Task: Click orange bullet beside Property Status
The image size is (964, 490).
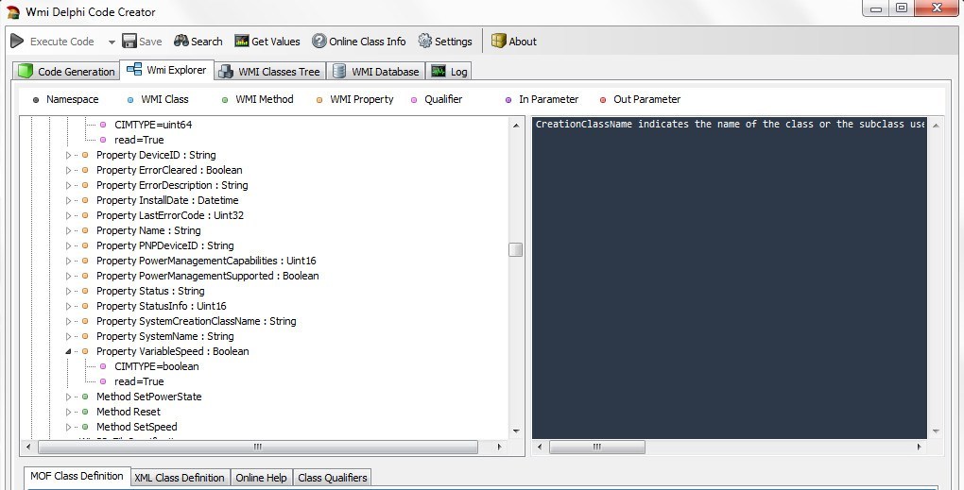Action: tap(85, 291)
